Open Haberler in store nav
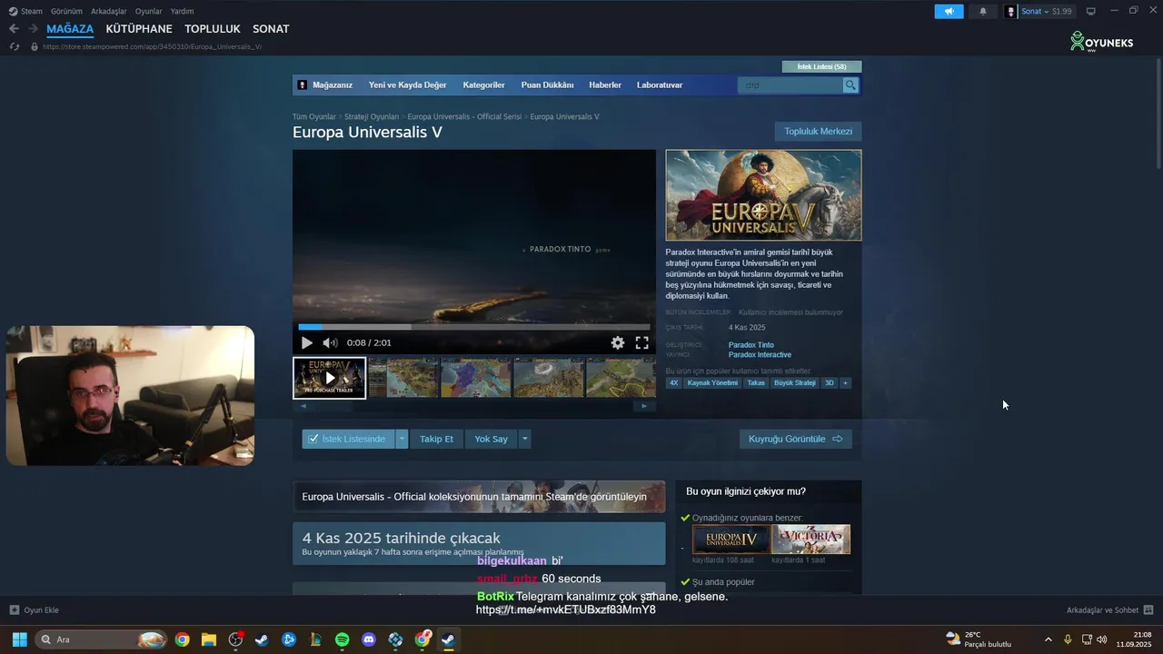Image resolution: width=1163 pixels, height=654 pixels. click(x=605, y=85)
